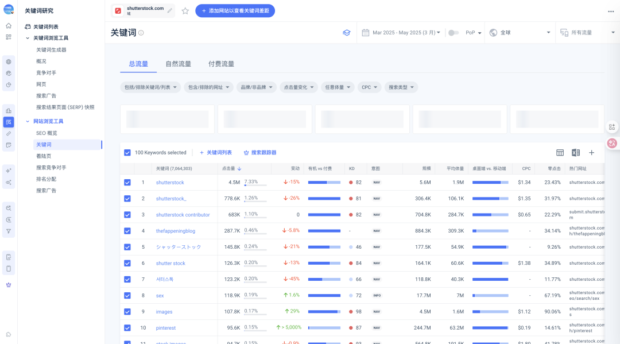Click the info icon next to 关键词 title
This screenshot has width=620, height=344.
(141, 33)
